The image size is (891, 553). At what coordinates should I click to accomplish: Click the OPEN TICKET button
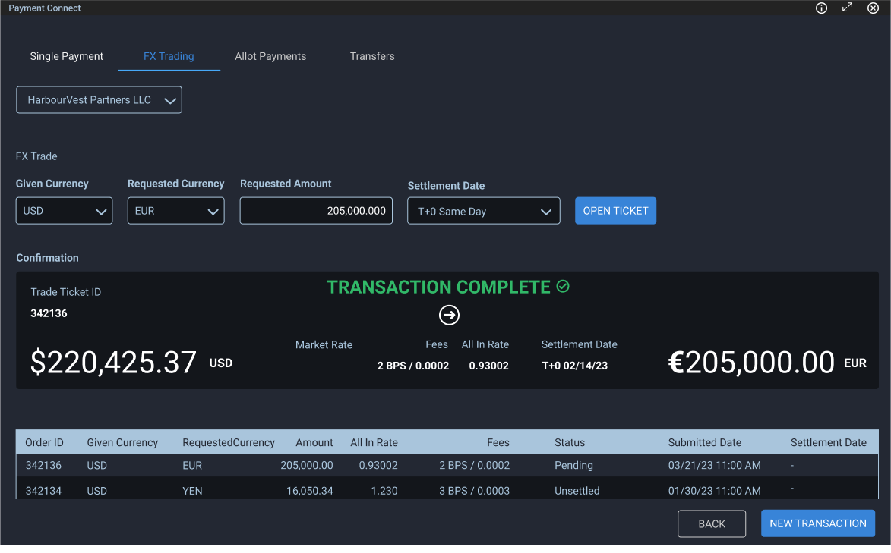615,210
